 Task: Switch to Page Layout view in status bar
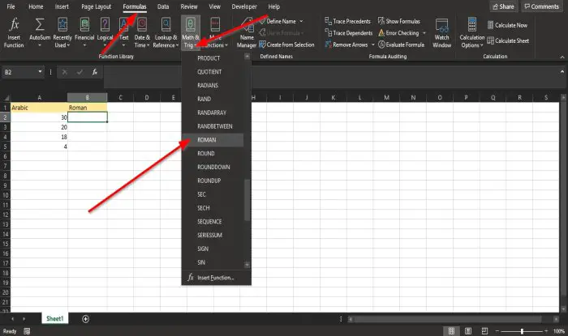pos(468,331)
